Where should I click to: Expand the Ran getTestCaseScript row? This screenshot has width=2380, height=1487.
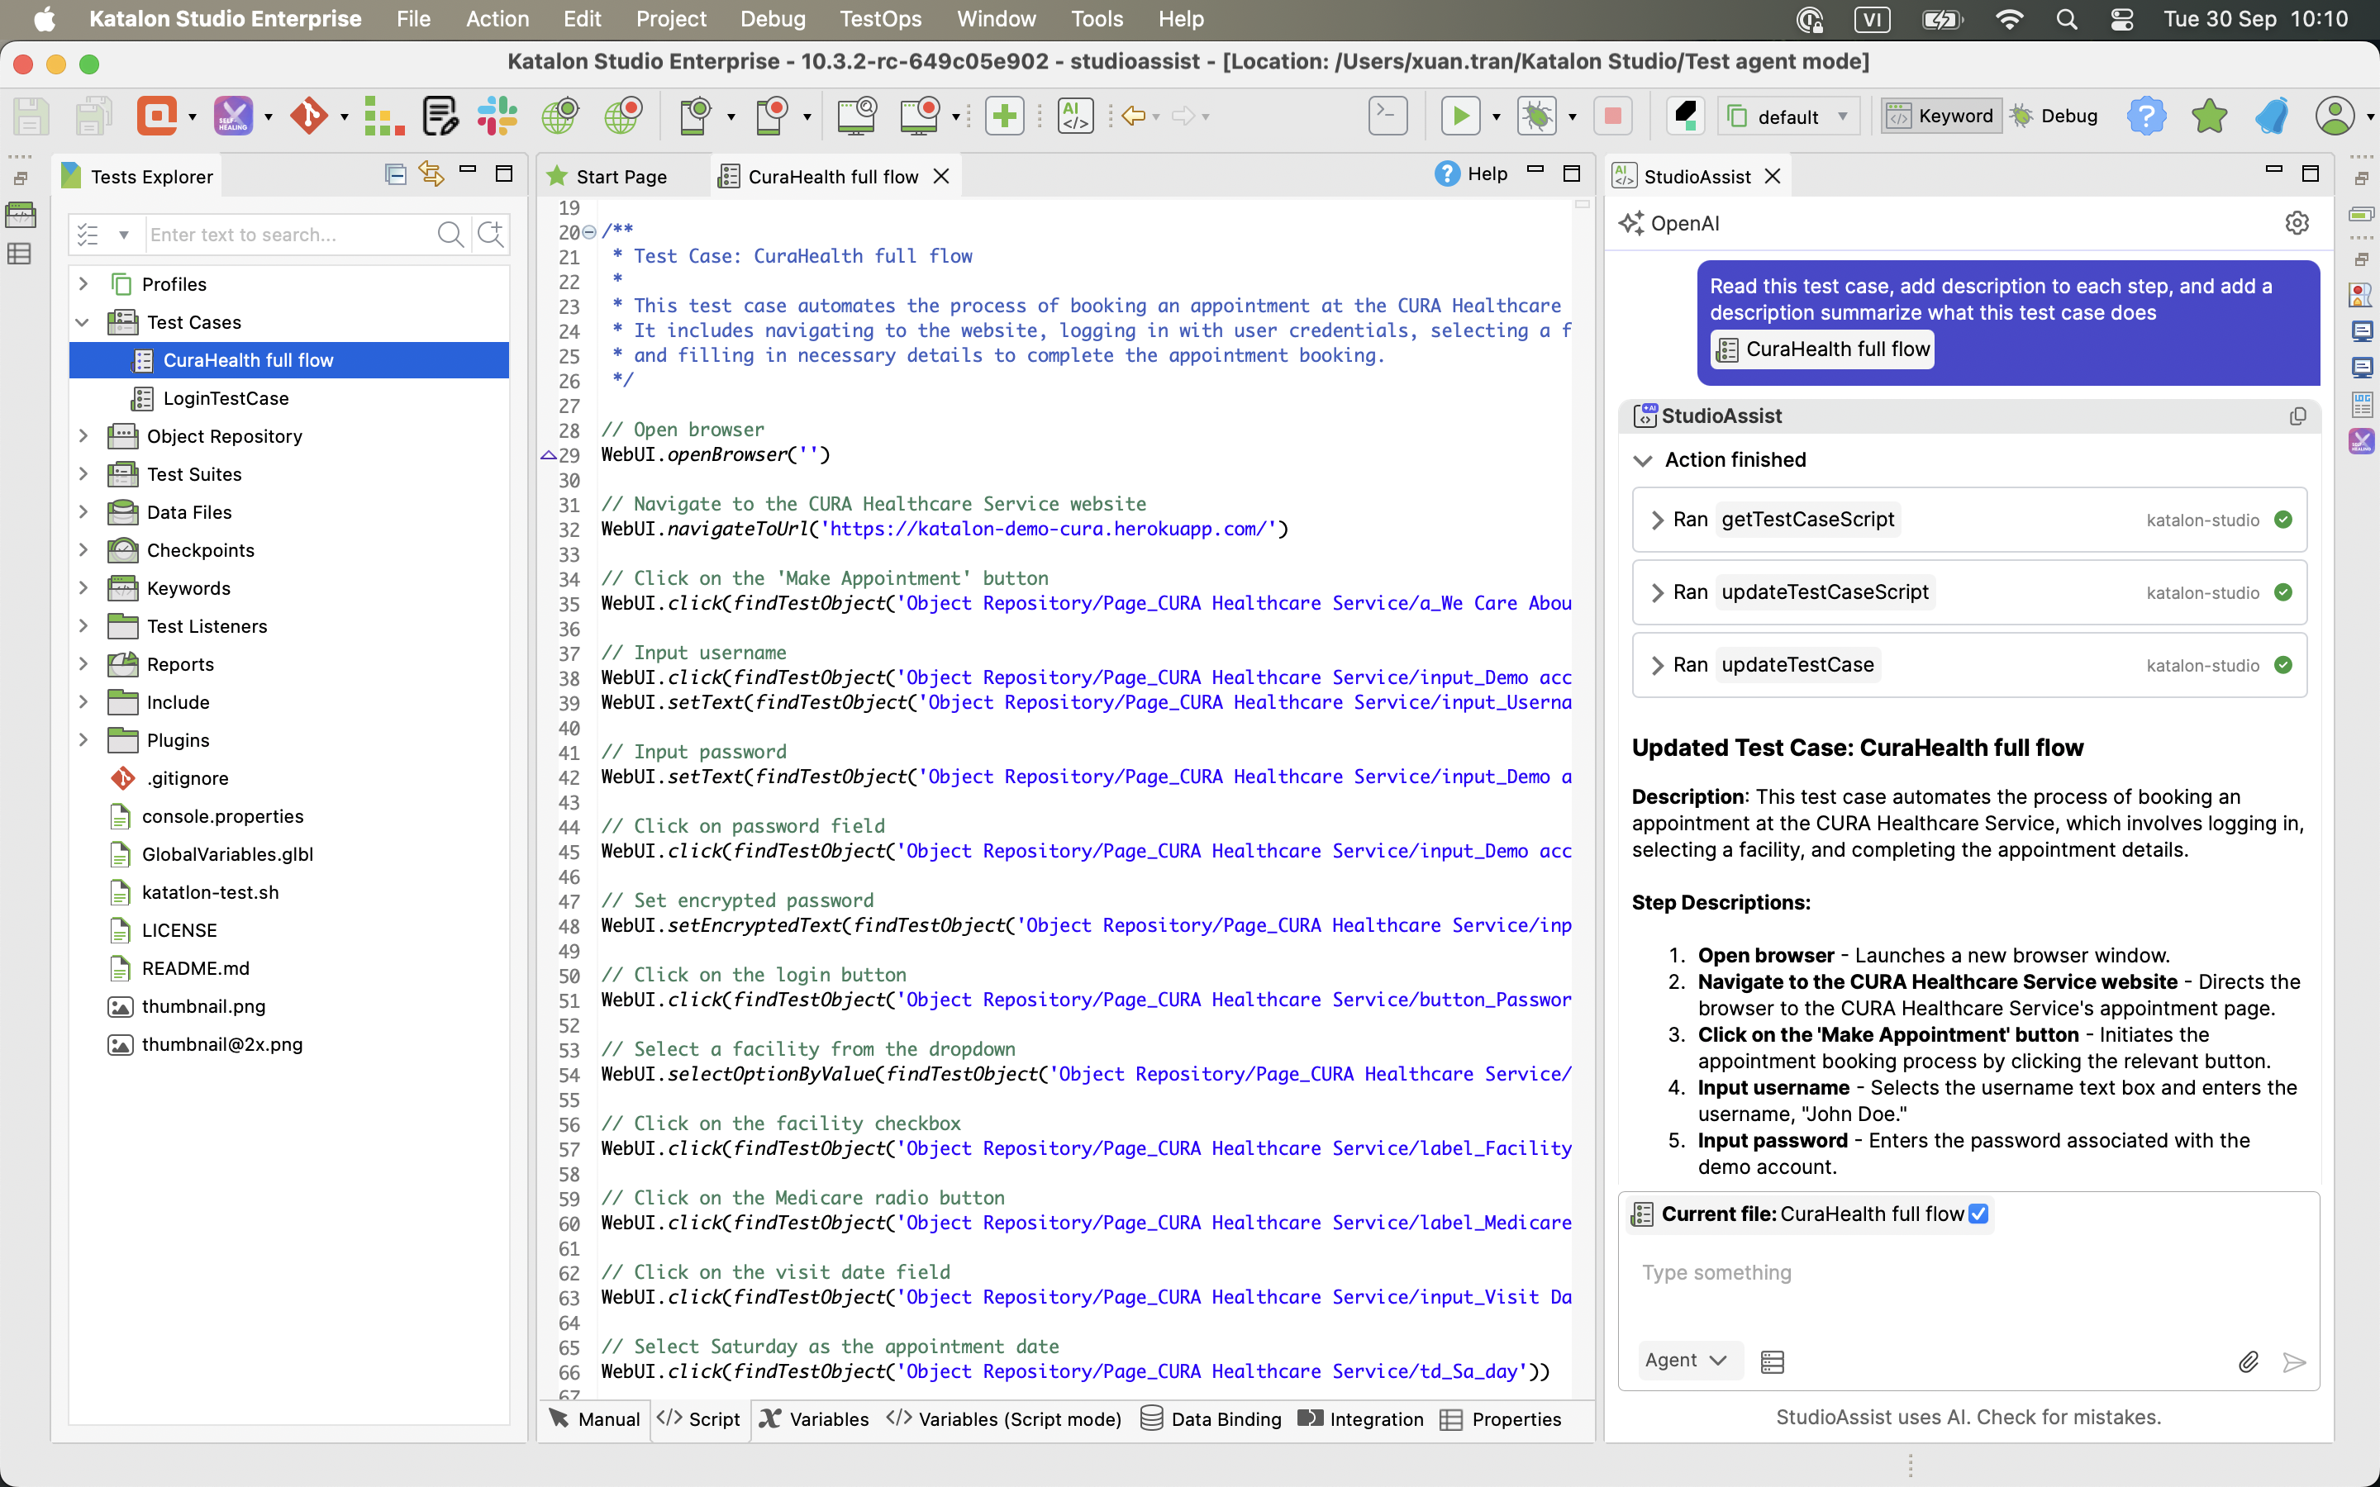tap(1657, 520)
